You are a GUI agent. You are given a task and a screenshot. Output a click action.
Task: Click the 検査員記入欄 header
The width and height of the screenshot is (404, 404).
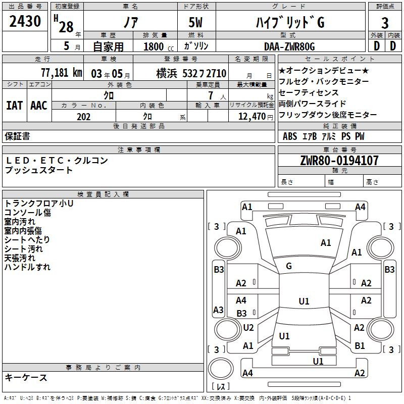pos(103,194)
